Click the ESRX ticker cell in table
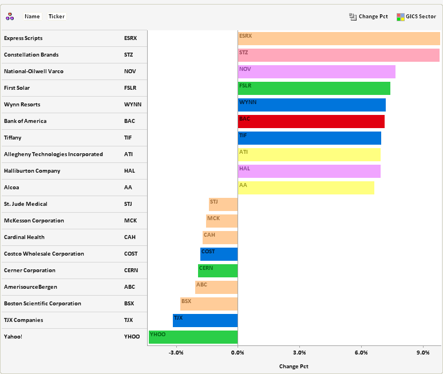Image resolution: width=443 pixels, height=374 pixels. [130, 38]
